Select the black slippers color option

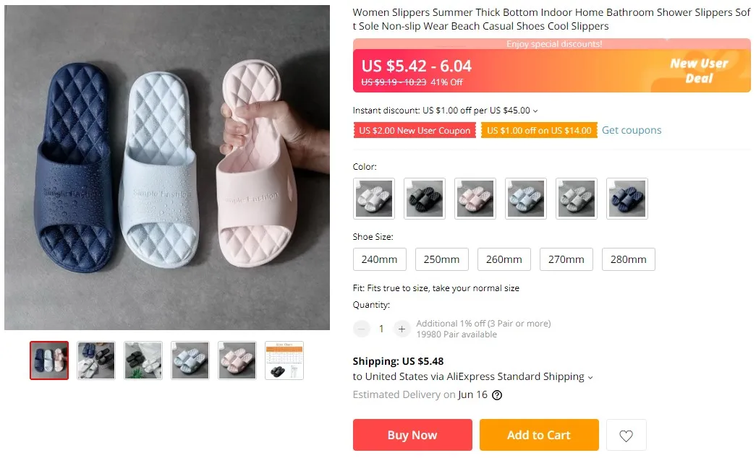pyautogui.click(x=425, y=199)
